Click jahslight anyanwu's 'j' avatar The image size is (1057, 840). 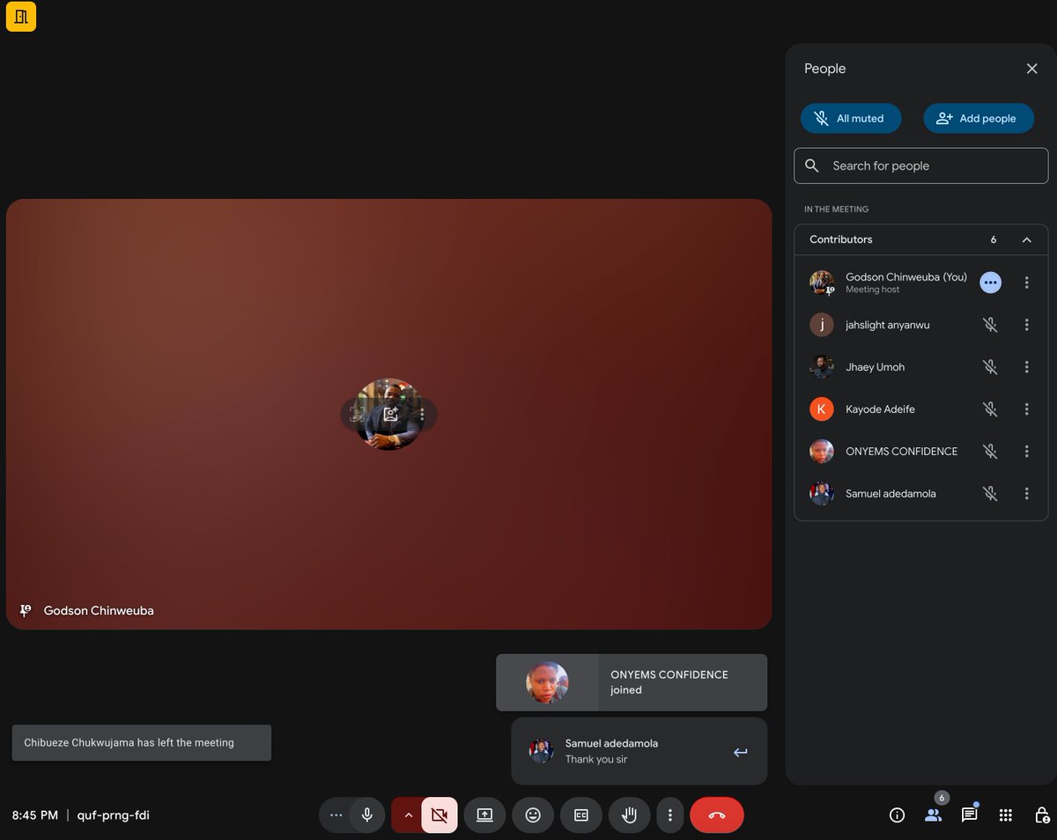[x=821, y=325]
